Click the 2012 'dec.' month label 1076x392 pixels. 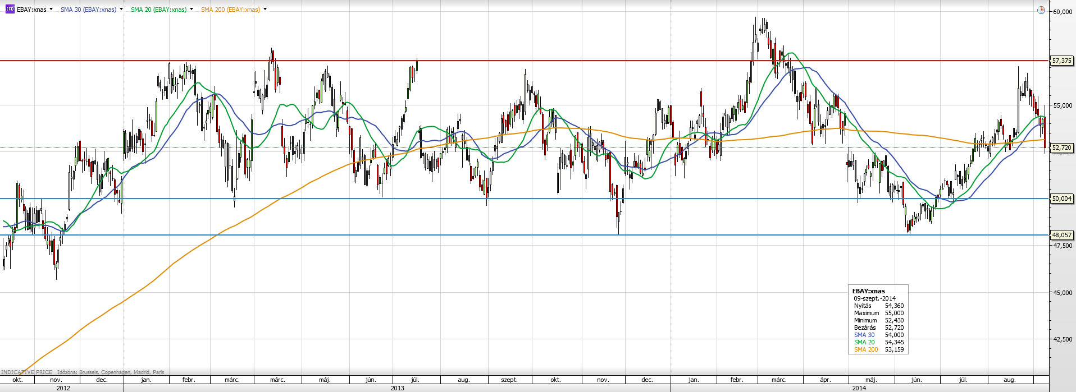click(102, 380)
